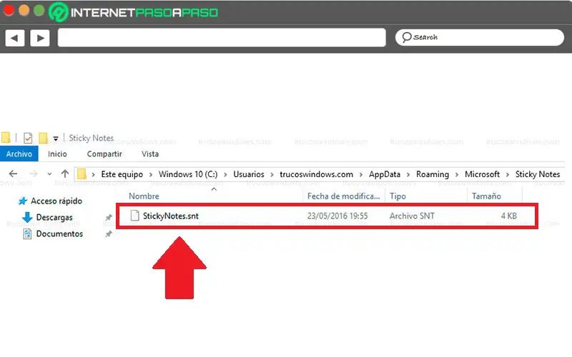This screenshot has height=357, width=572.
Task: Go back with Explorer back arrow
Action: (x=13, y=174)
